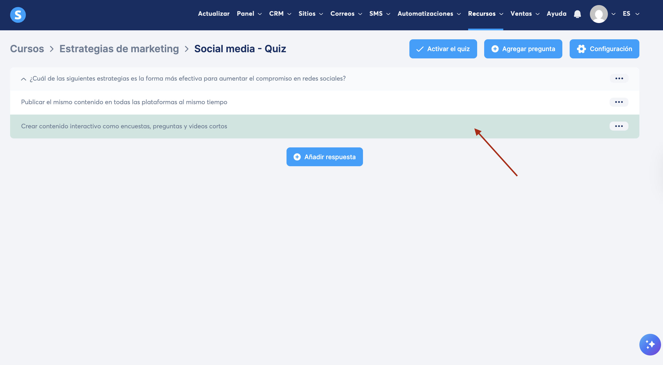The width and height of the screenshot is (663, 365).
Task: Click Ayuda in the top navigation
Action: (556, 14)
